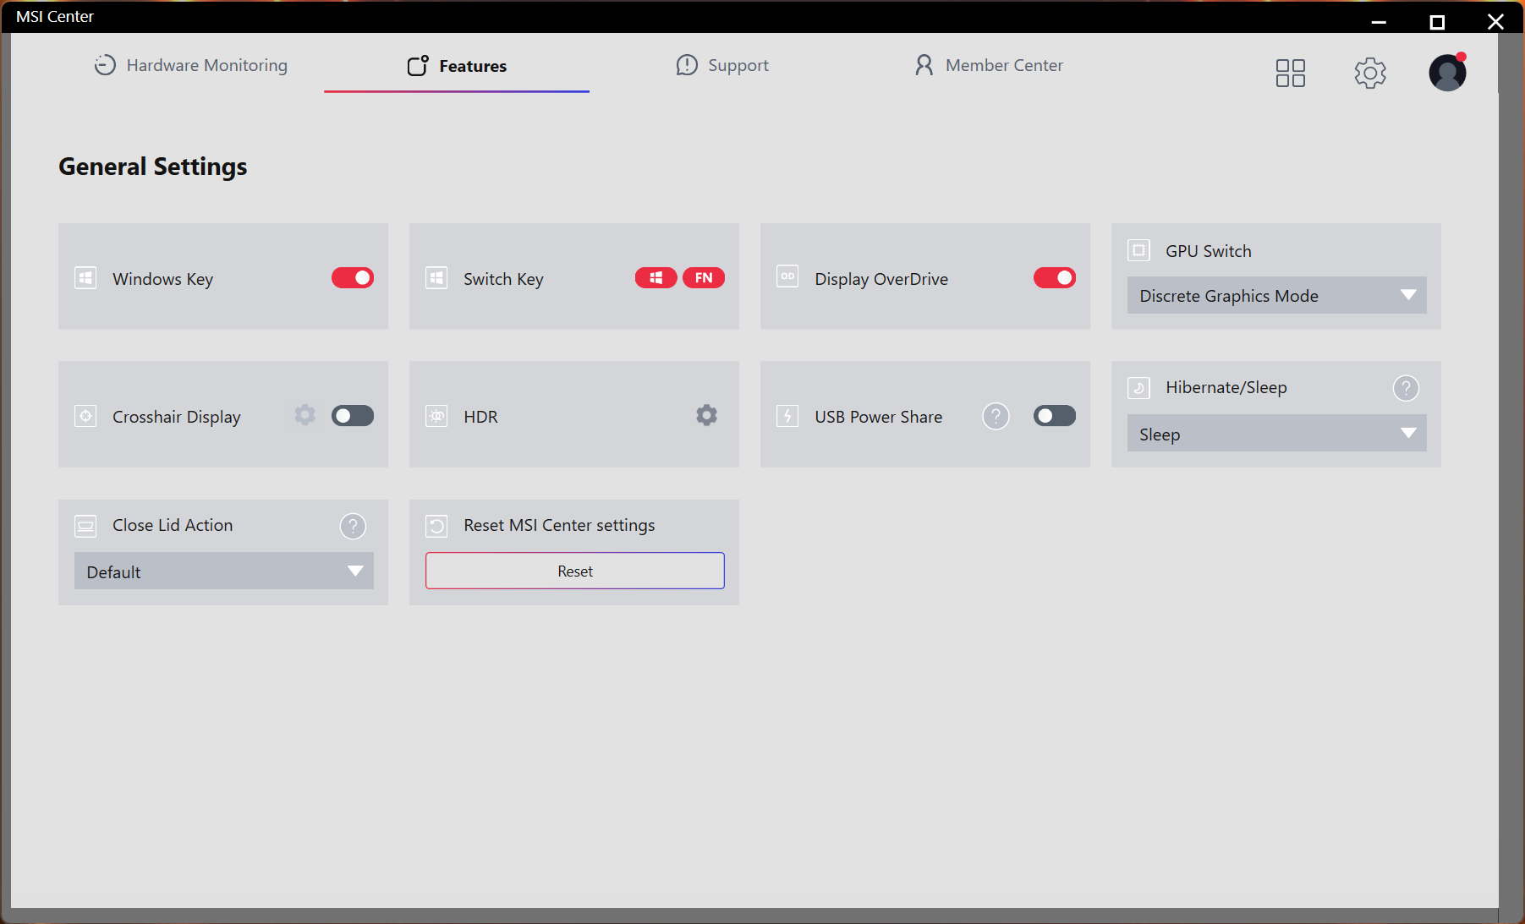The height and width of the screenshot is (924, 1525).
Task: Enable Crosshair Display toggle
Action: (x=353, y=416)
